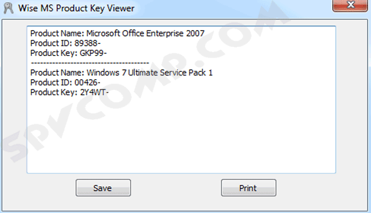Click Service Pack 1 text

tap(186, 72)
